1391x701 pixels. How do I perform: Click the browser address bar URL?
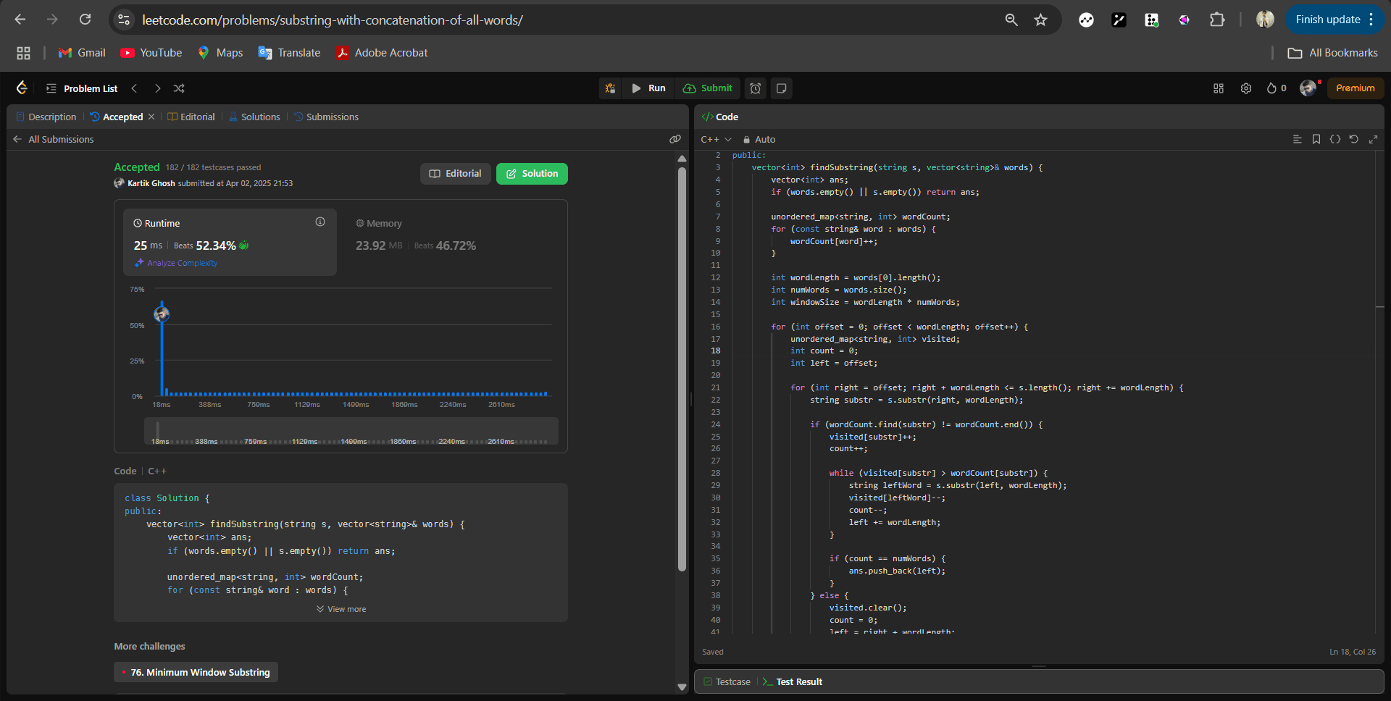point(333,20)
